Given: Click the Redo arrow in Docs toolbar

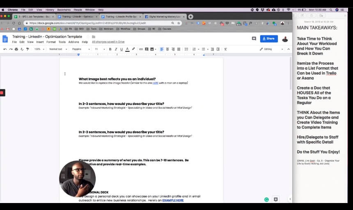Looking at the screenshot, I should 11,49.
